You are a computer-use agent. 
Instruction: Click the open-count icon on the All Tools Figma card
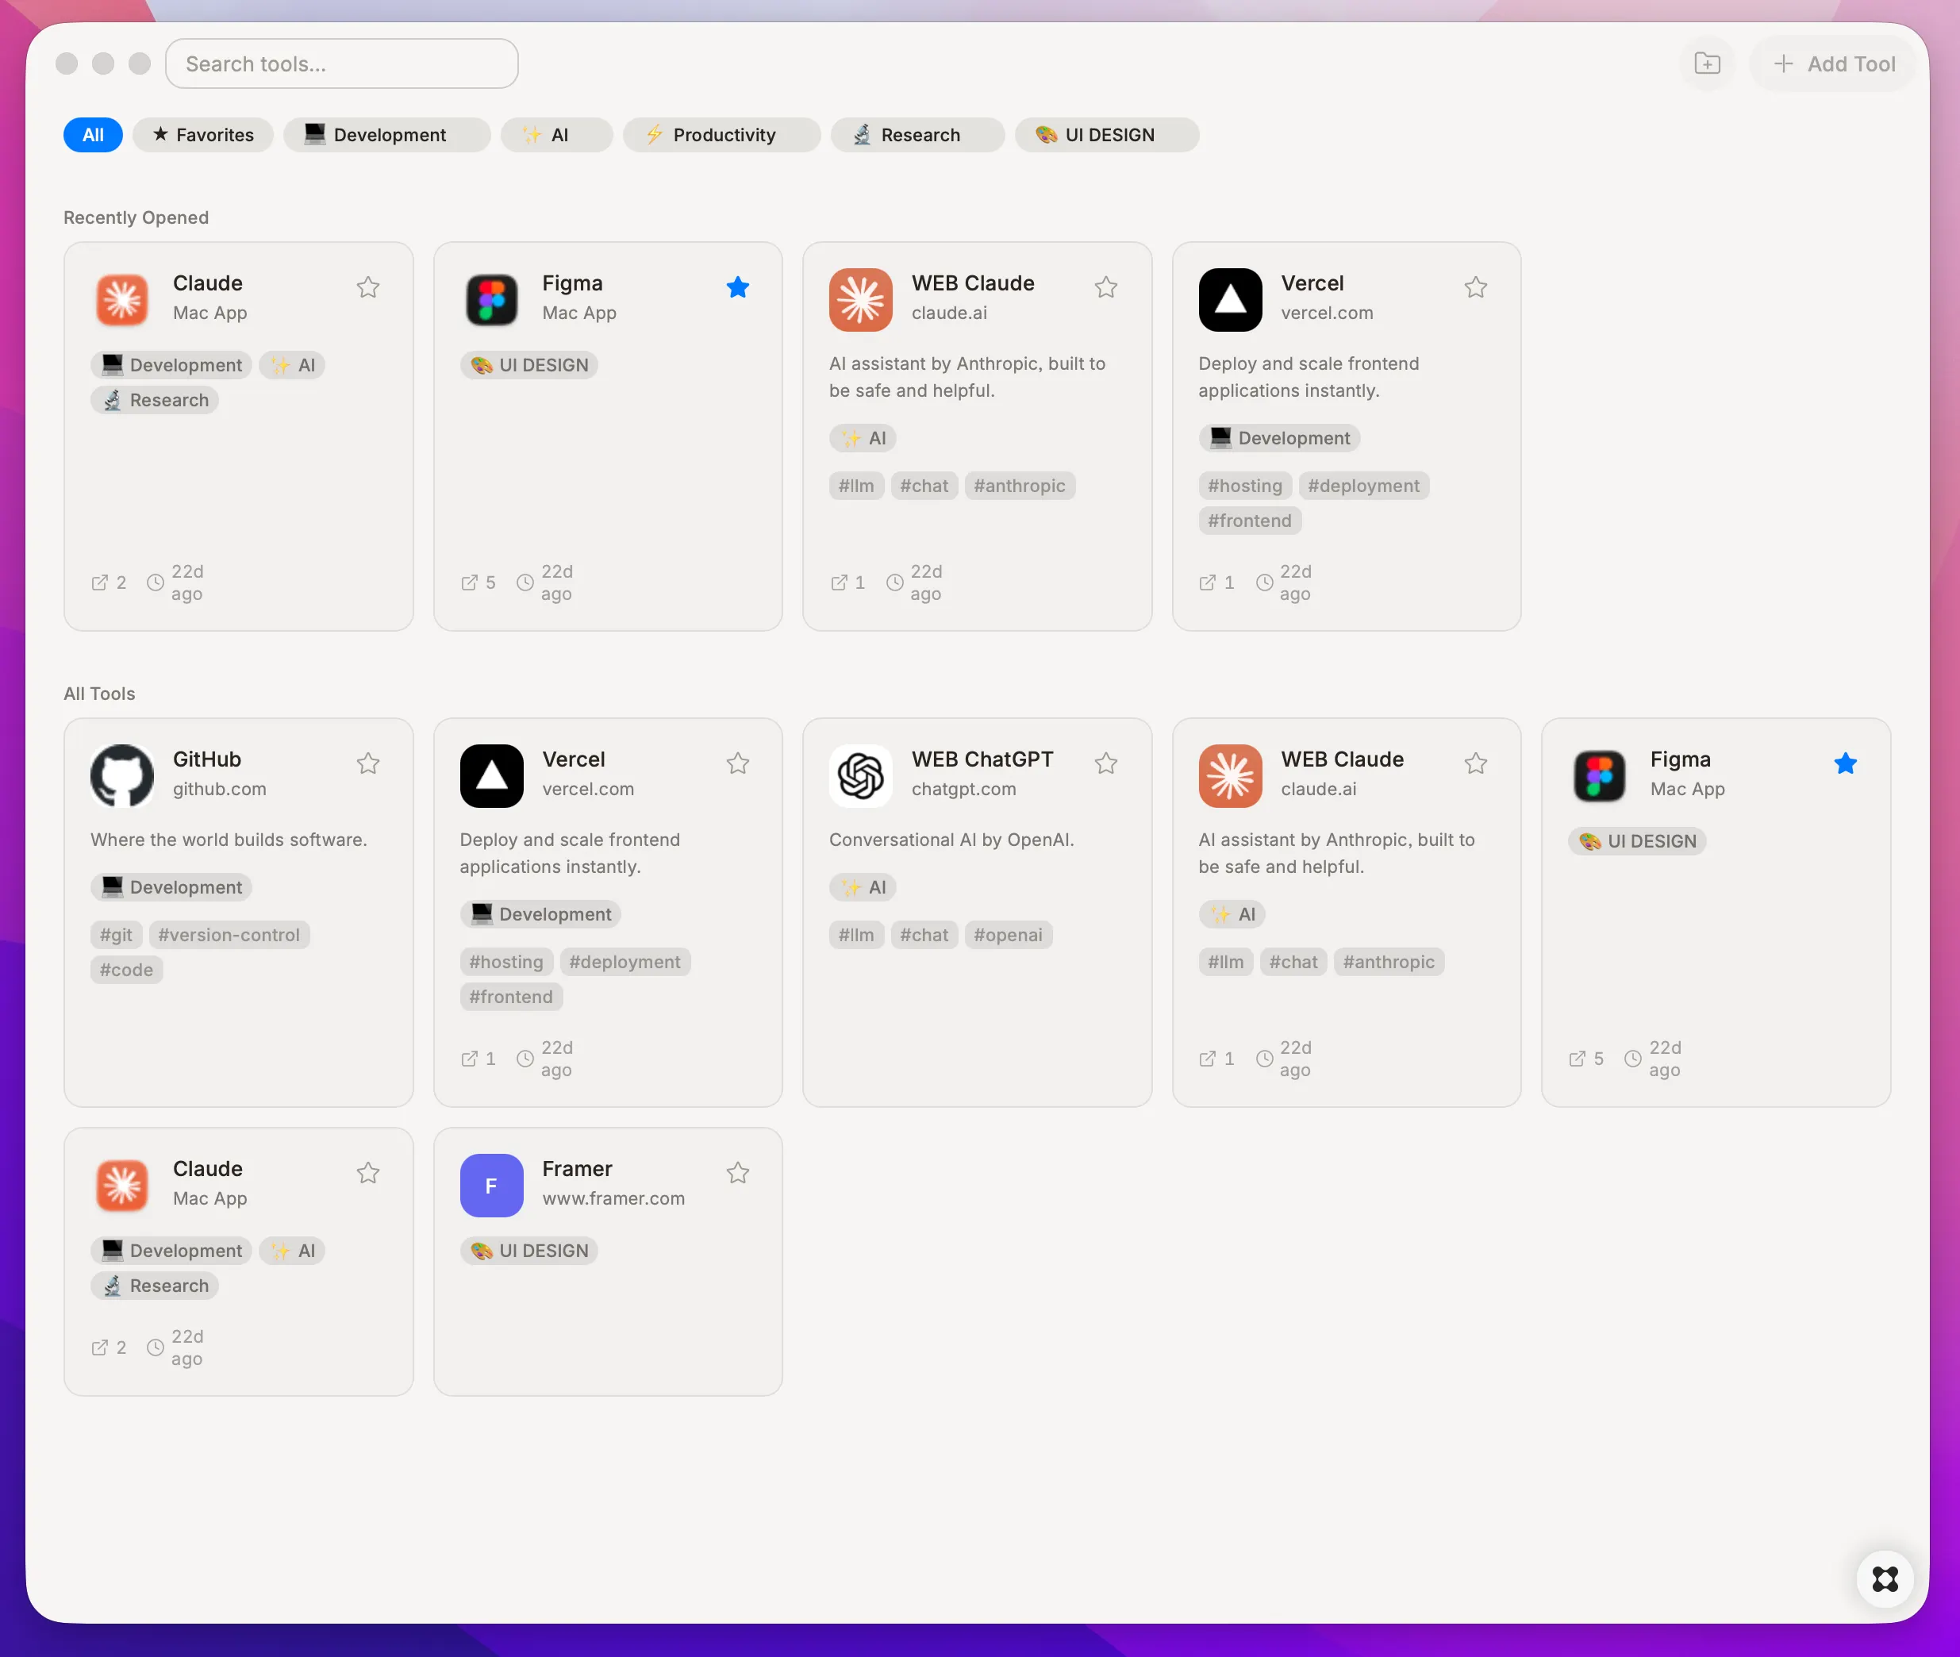(1577, 1059)
